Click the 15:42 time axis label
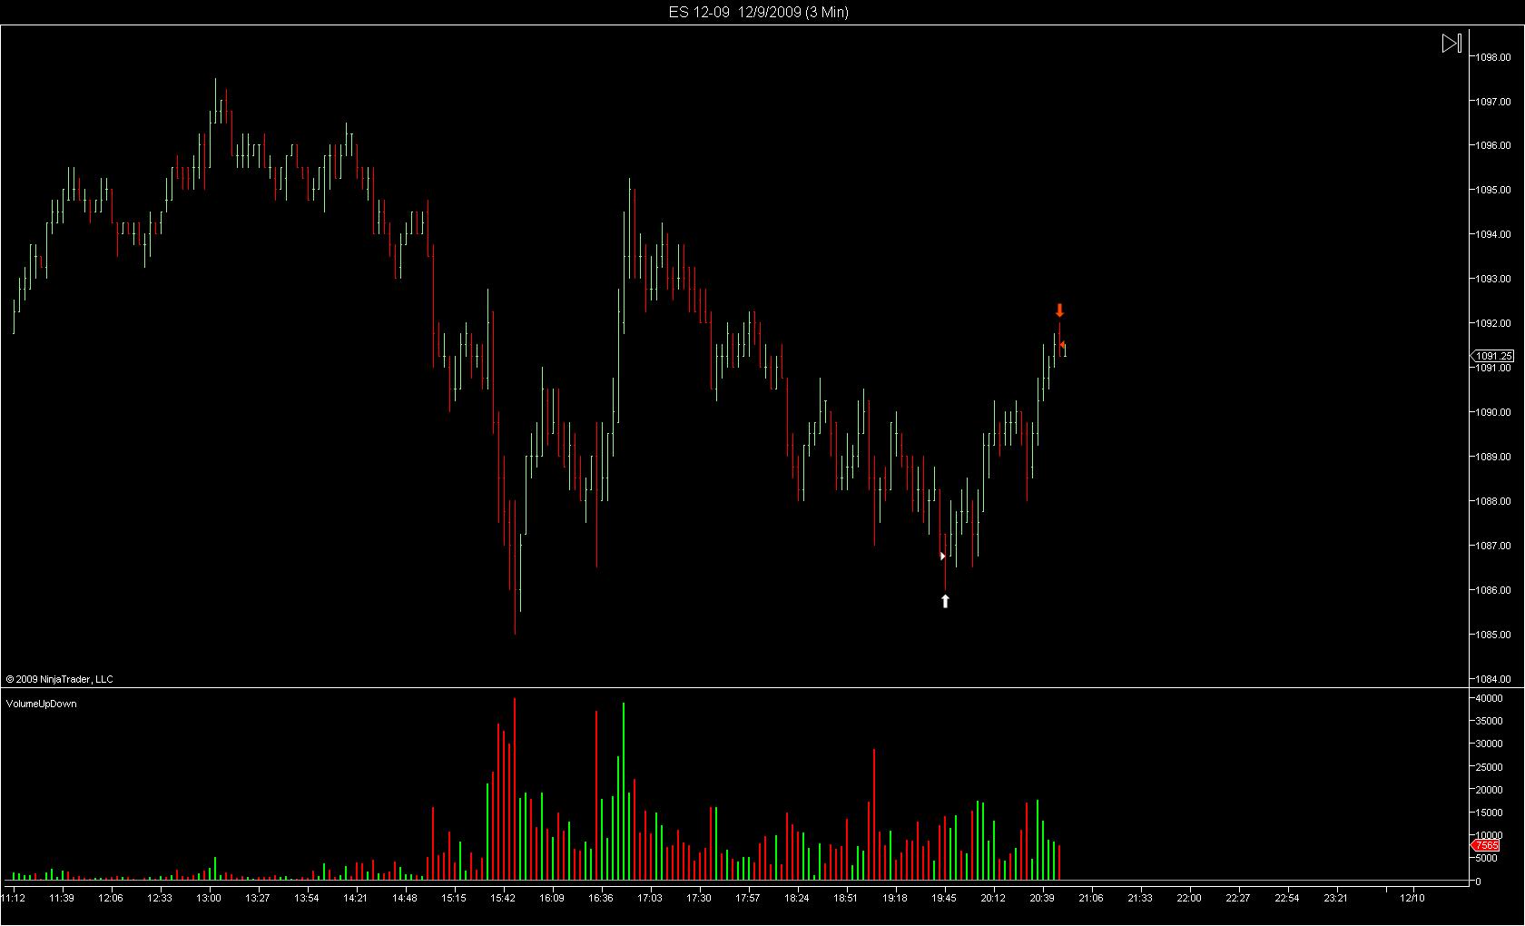This screenshot has width=1525, height=926. click(503, 898)
